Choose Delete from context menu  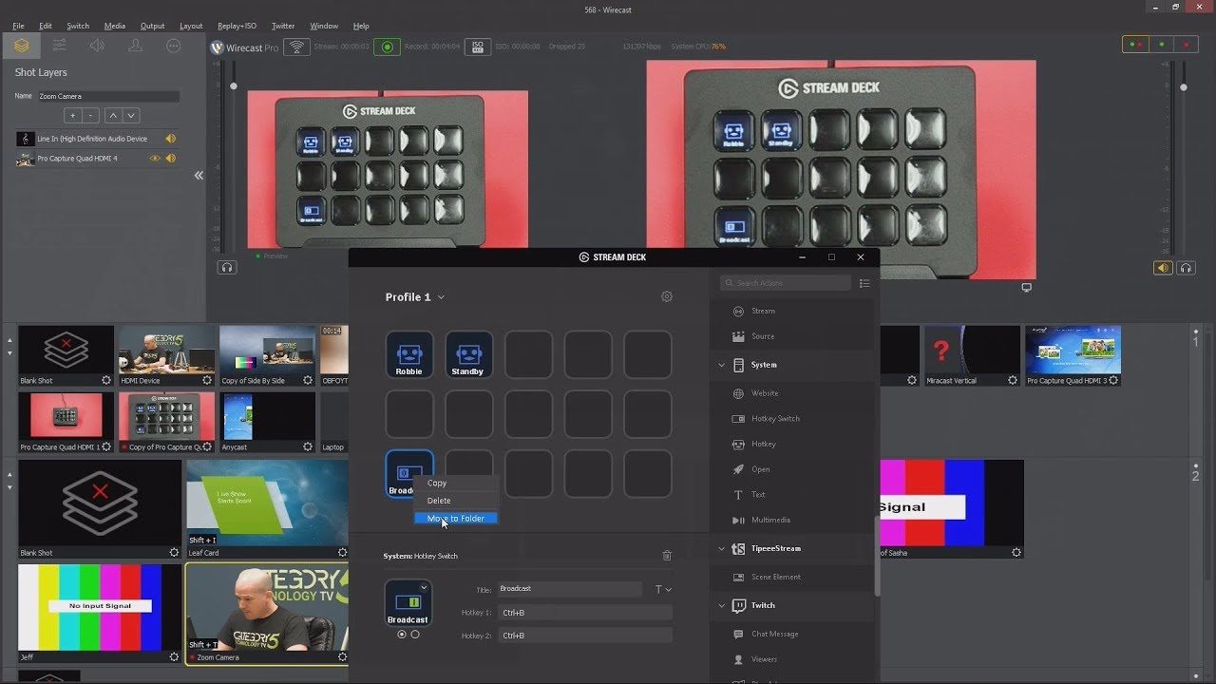[x=455, y=501]
